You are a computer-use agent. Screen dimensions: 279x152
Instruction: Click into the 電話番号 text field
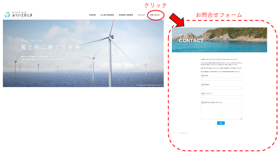point(221,88)
